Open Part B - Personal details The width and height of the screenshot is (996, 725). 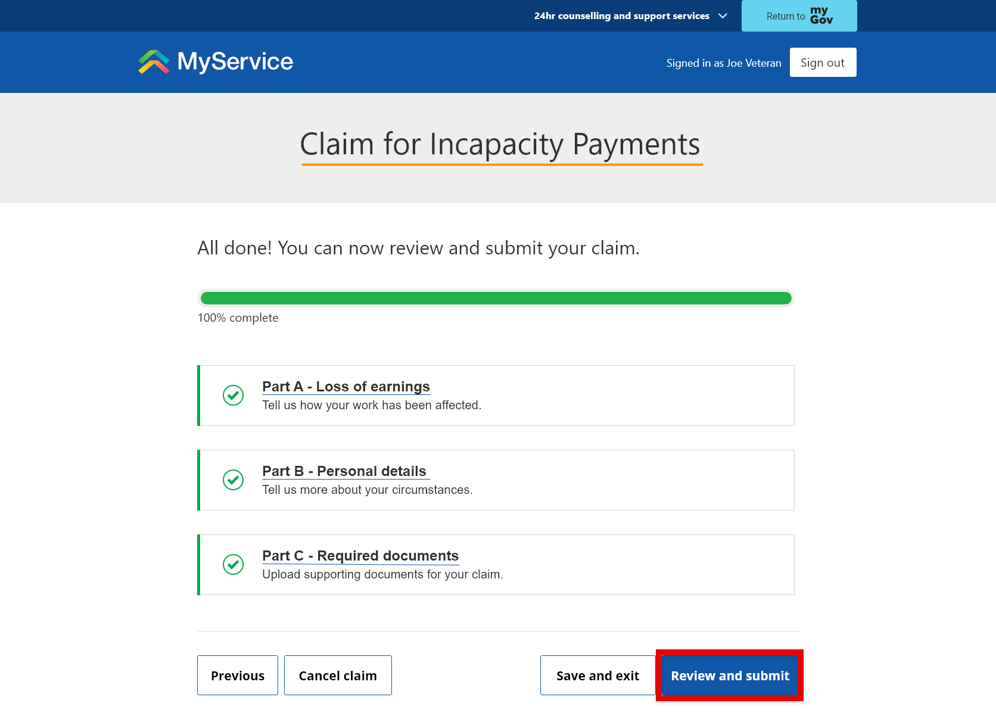coord(345,471)
